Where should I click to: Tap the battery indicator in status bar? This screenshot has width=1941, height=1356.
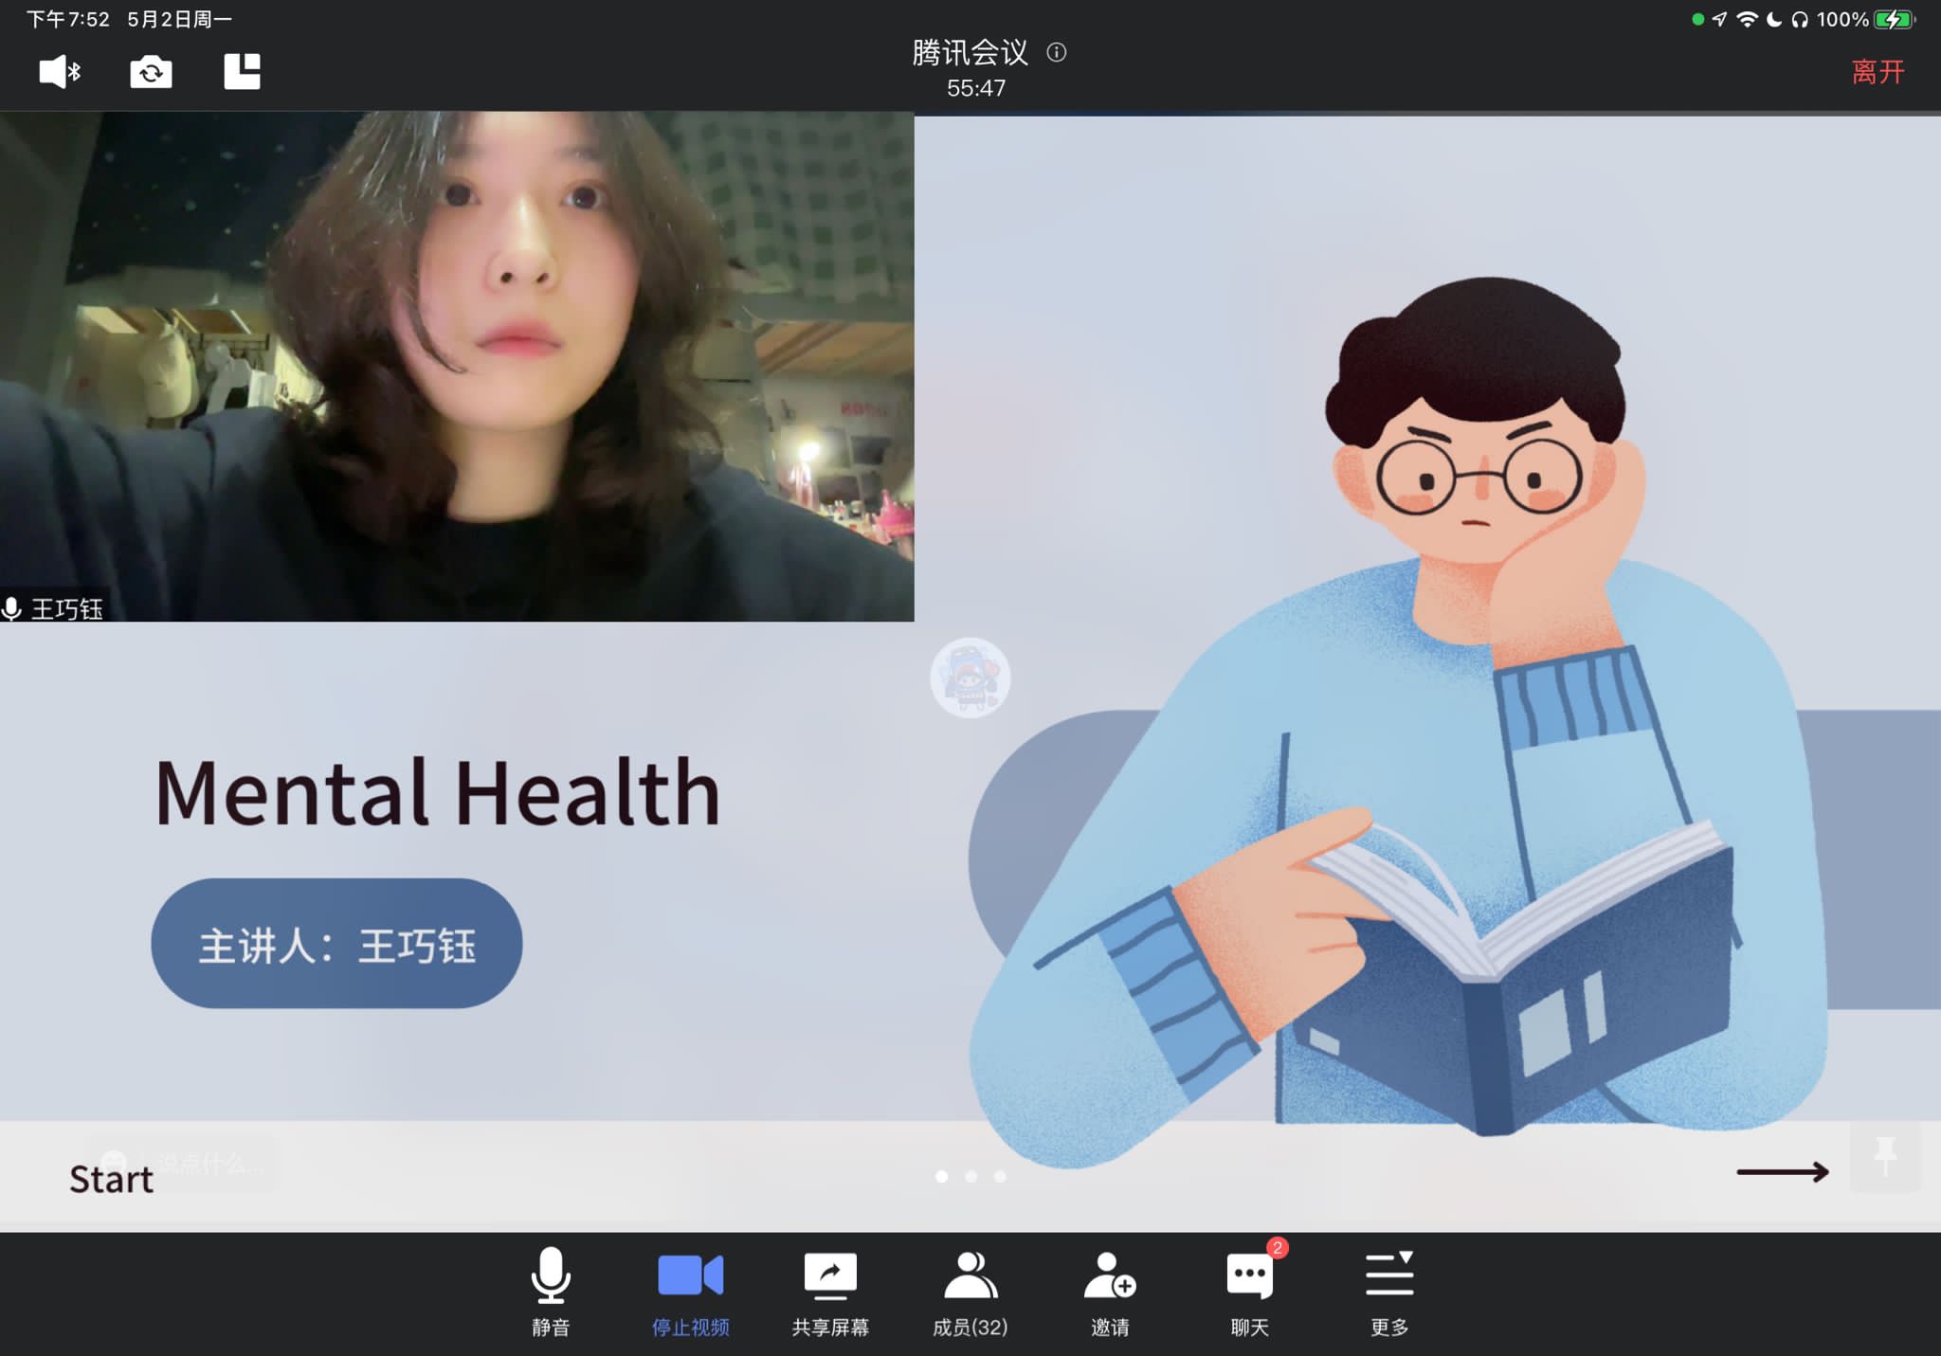coord(1894,19)
